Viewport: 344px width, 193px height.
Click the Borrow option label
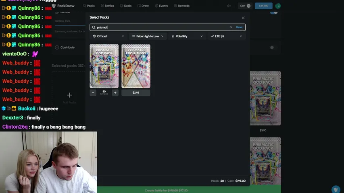[x=65, y=12]
